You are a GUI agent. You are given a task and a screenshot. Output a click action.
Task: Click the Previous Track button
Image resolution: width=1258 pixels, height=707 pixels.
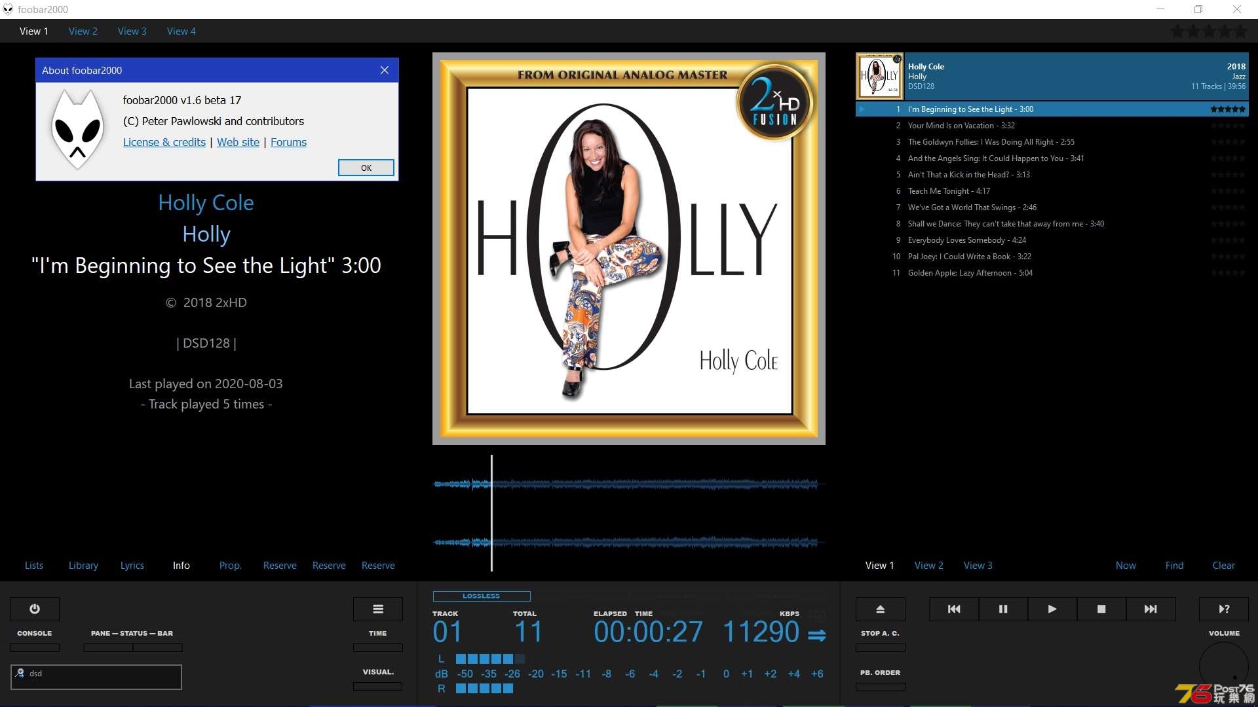click(954, 609)
